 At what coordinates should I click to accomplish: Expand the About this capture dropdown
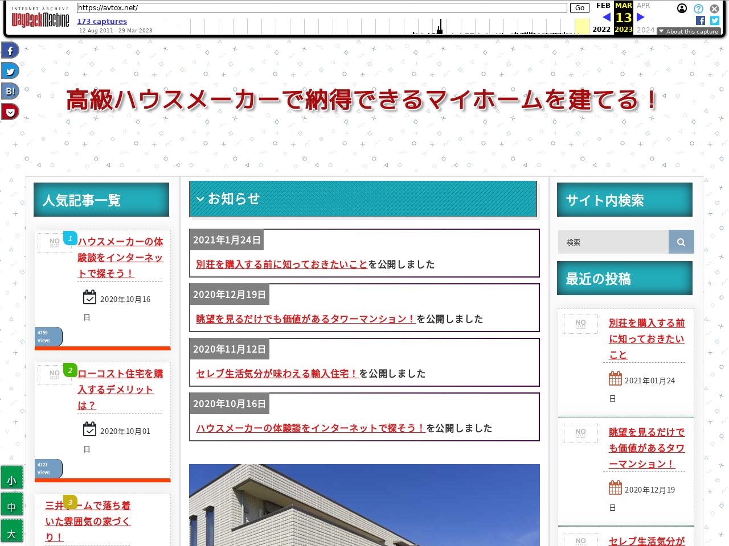(x=689, y=31)
